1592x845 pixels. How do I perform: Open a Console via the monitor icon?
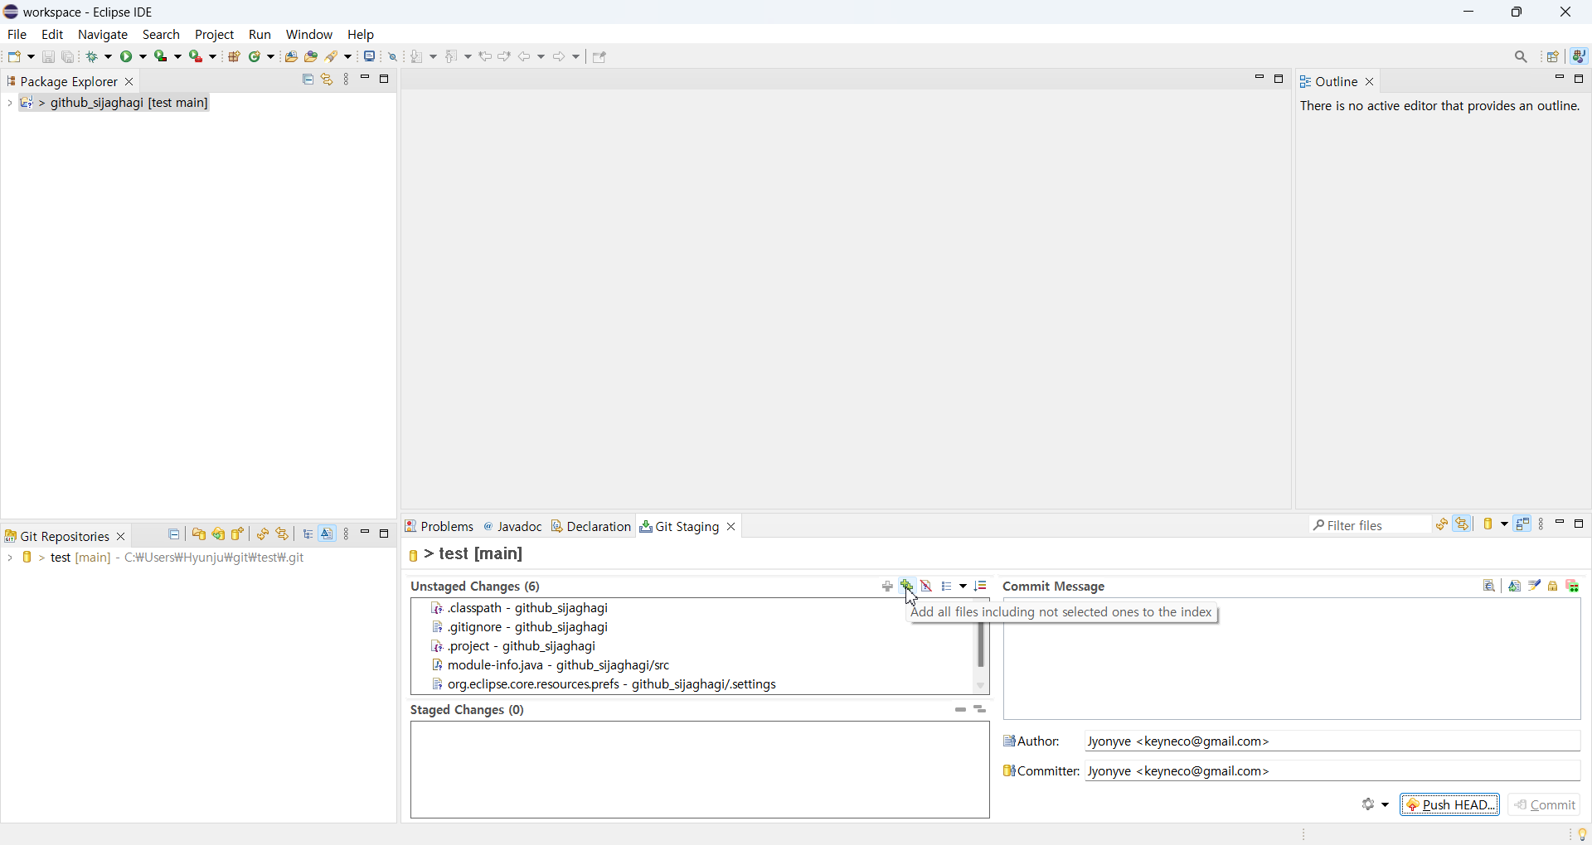(370, 56)
